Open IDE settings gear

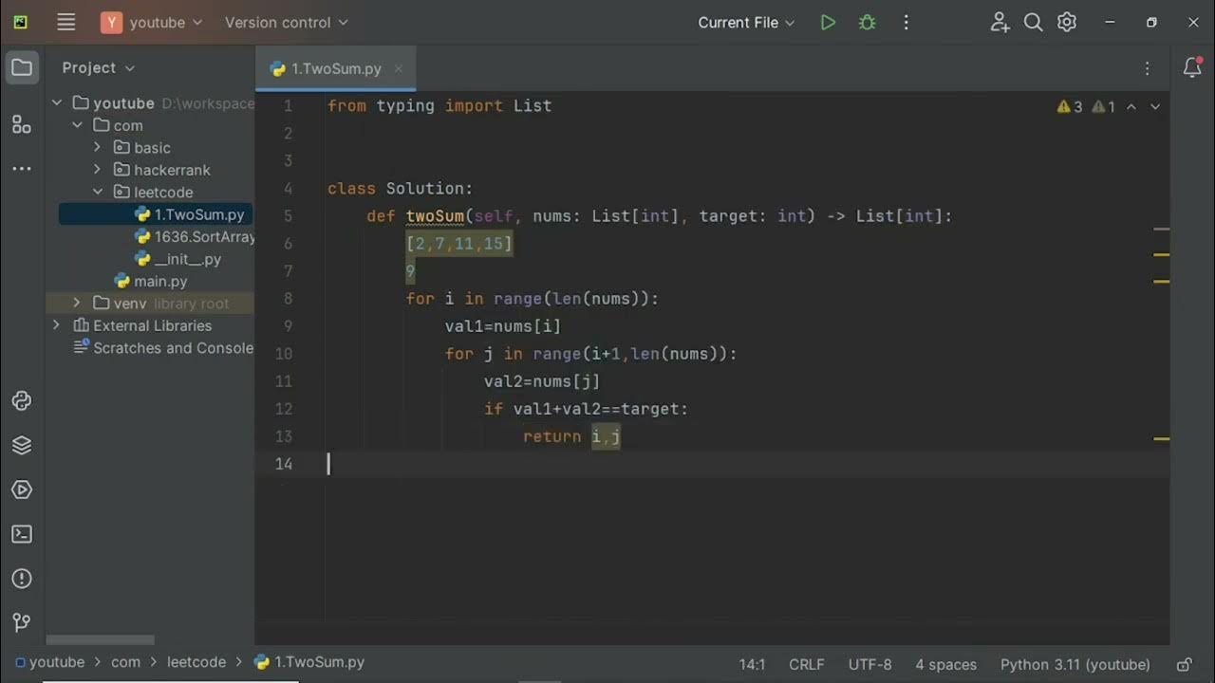pos(1067,22)
